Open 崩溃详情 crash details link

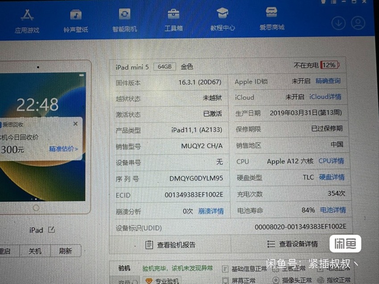point(211,211)
